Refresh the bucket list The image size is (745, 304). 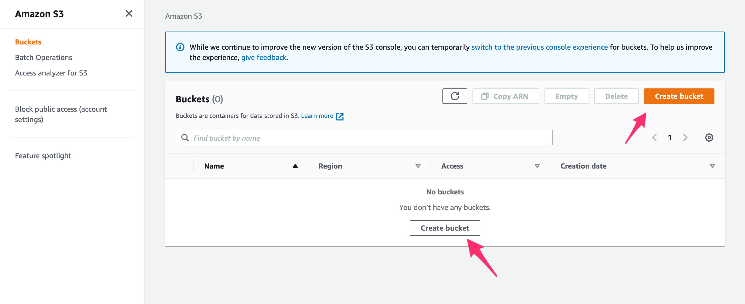click(x=455, y=96)
